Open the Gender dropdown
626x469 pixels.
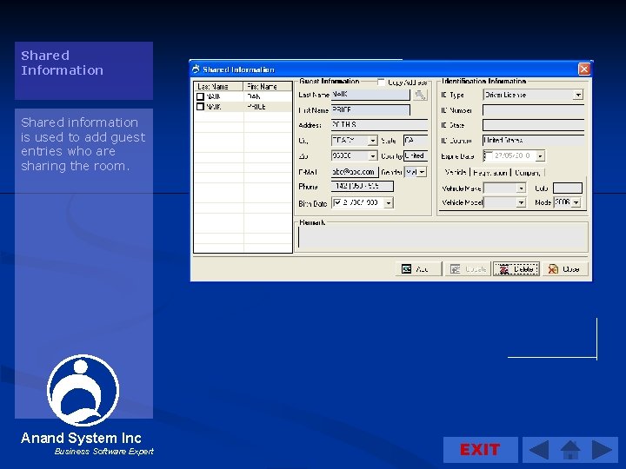coord(422,172)
